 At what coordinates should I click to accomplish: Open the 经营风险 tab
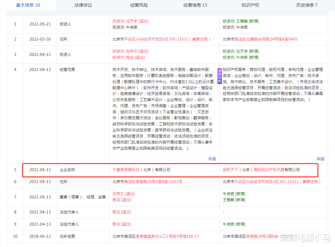139,5
